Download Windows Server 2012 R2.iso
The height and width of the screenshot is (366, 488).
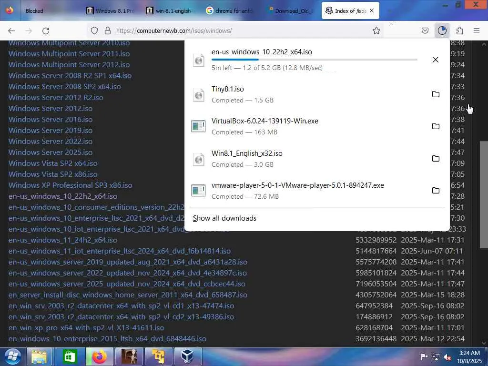coord(56,97)
